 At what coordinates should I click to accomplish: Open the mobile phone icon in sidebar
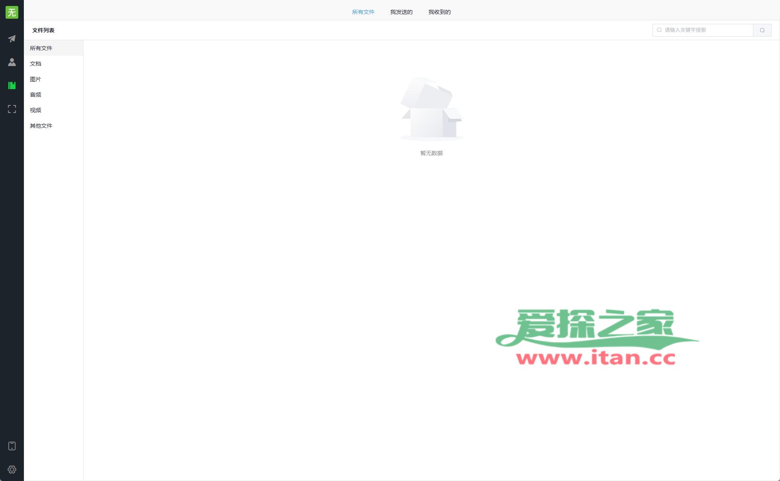tap(12, 446)
